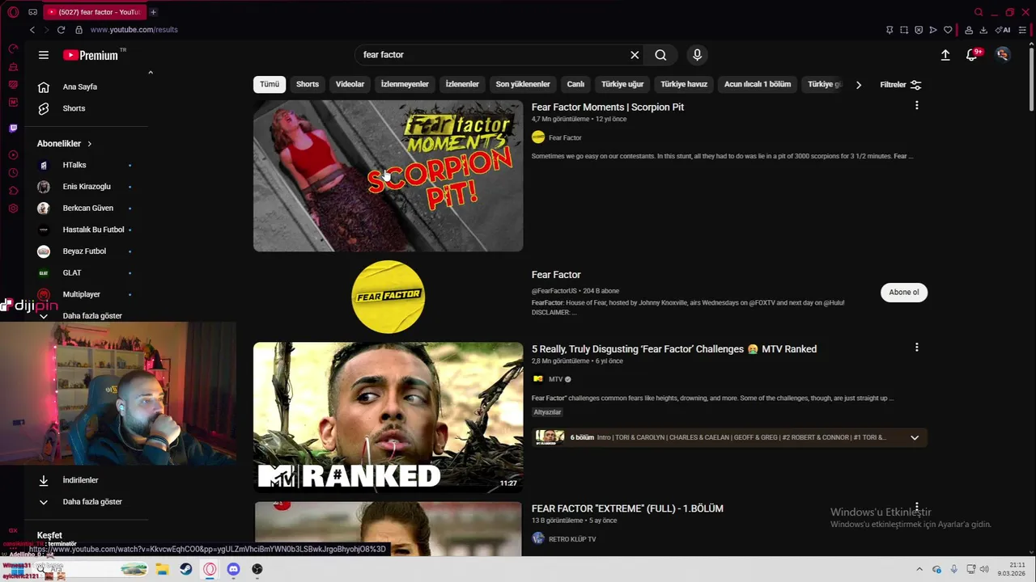Expand the '6 bölüm' chapters dropdown
Image resolution: width=1036 pixels, height=582 pixels.
[915, 437]
